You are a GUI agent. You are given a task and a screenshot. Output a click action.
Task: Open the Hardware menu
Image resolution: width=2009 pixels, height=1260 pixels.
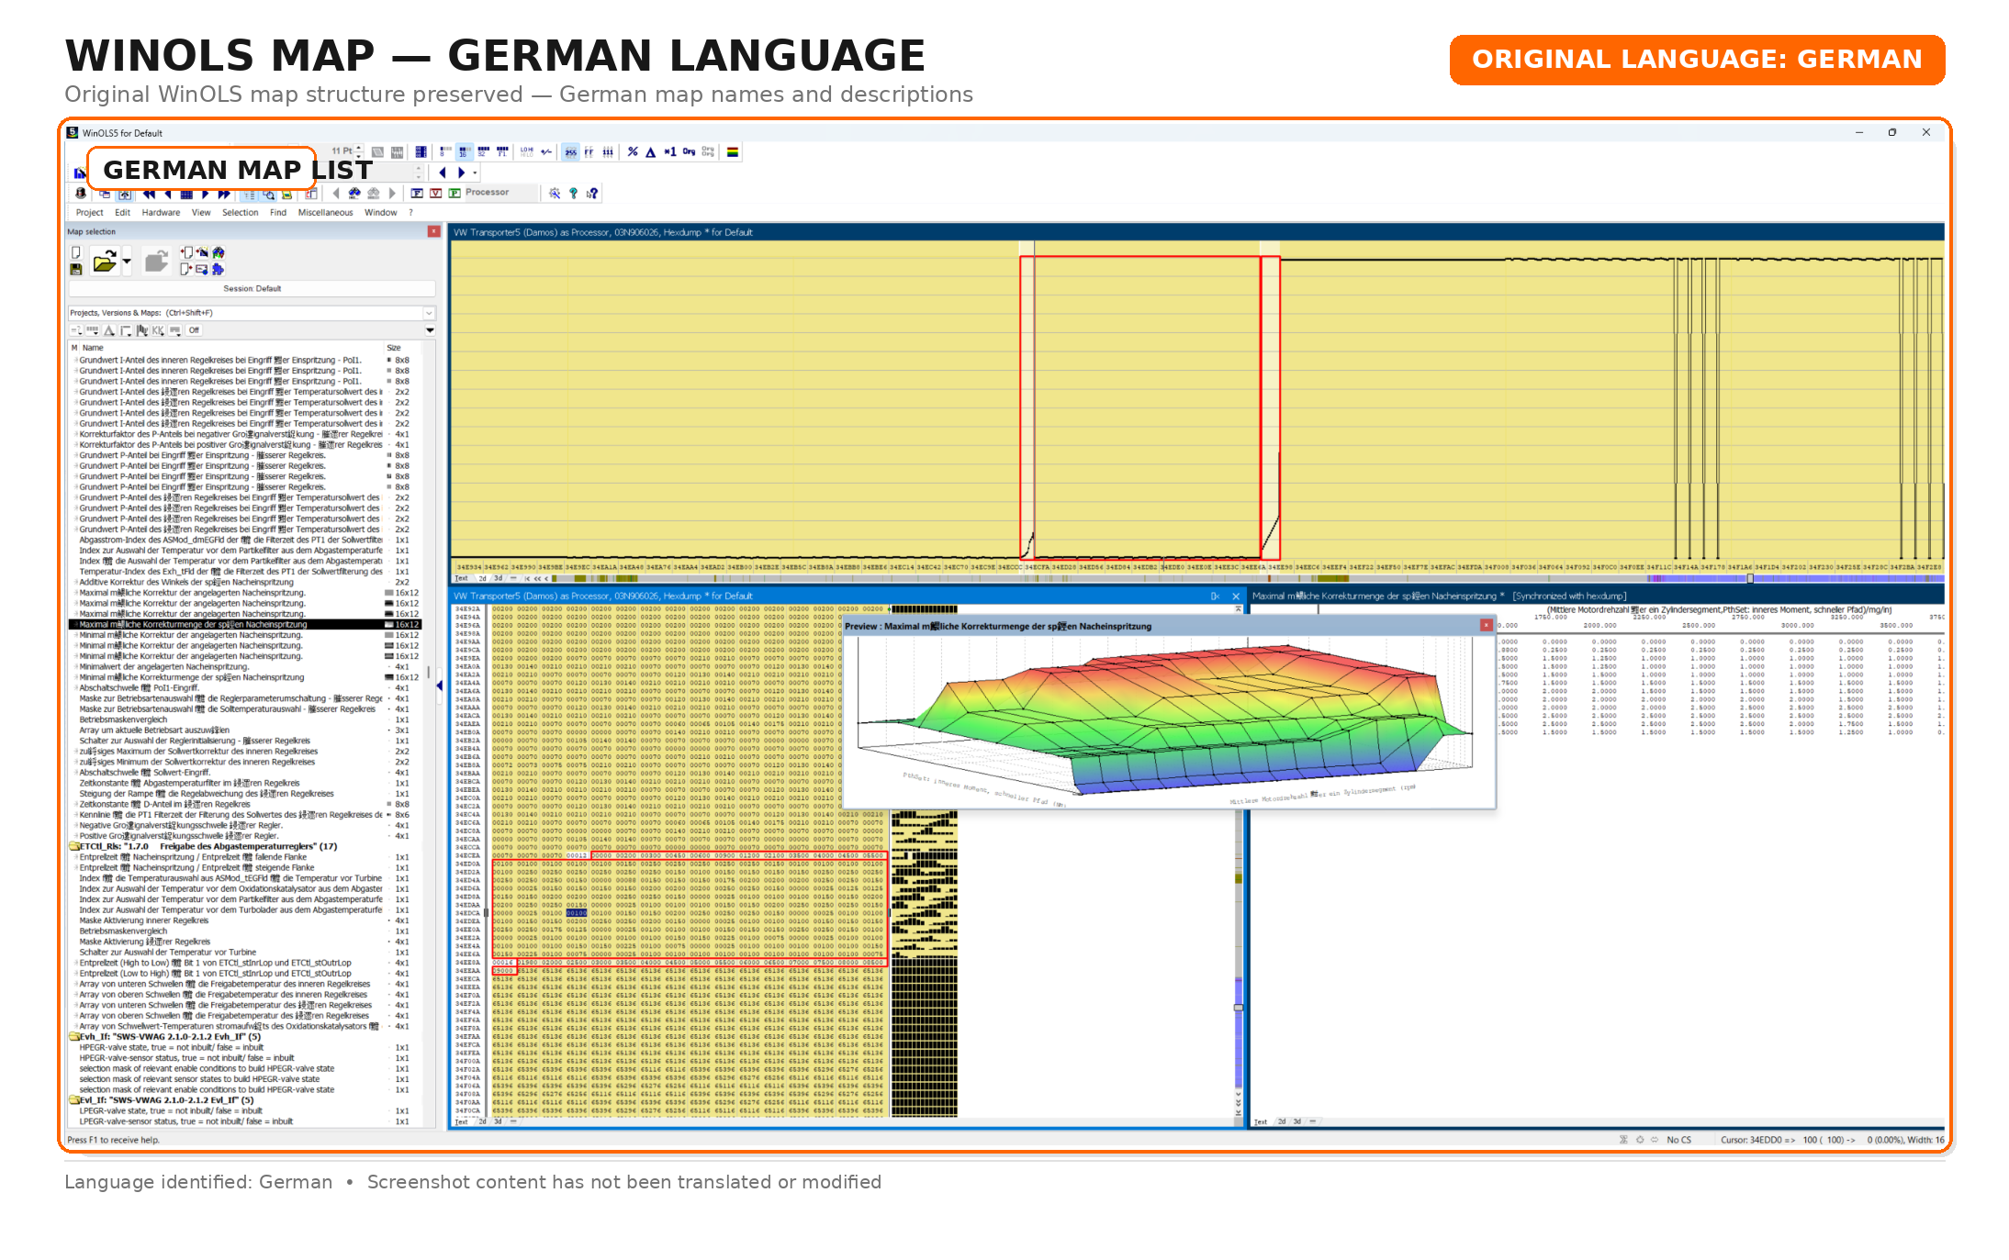coord(161,213)
